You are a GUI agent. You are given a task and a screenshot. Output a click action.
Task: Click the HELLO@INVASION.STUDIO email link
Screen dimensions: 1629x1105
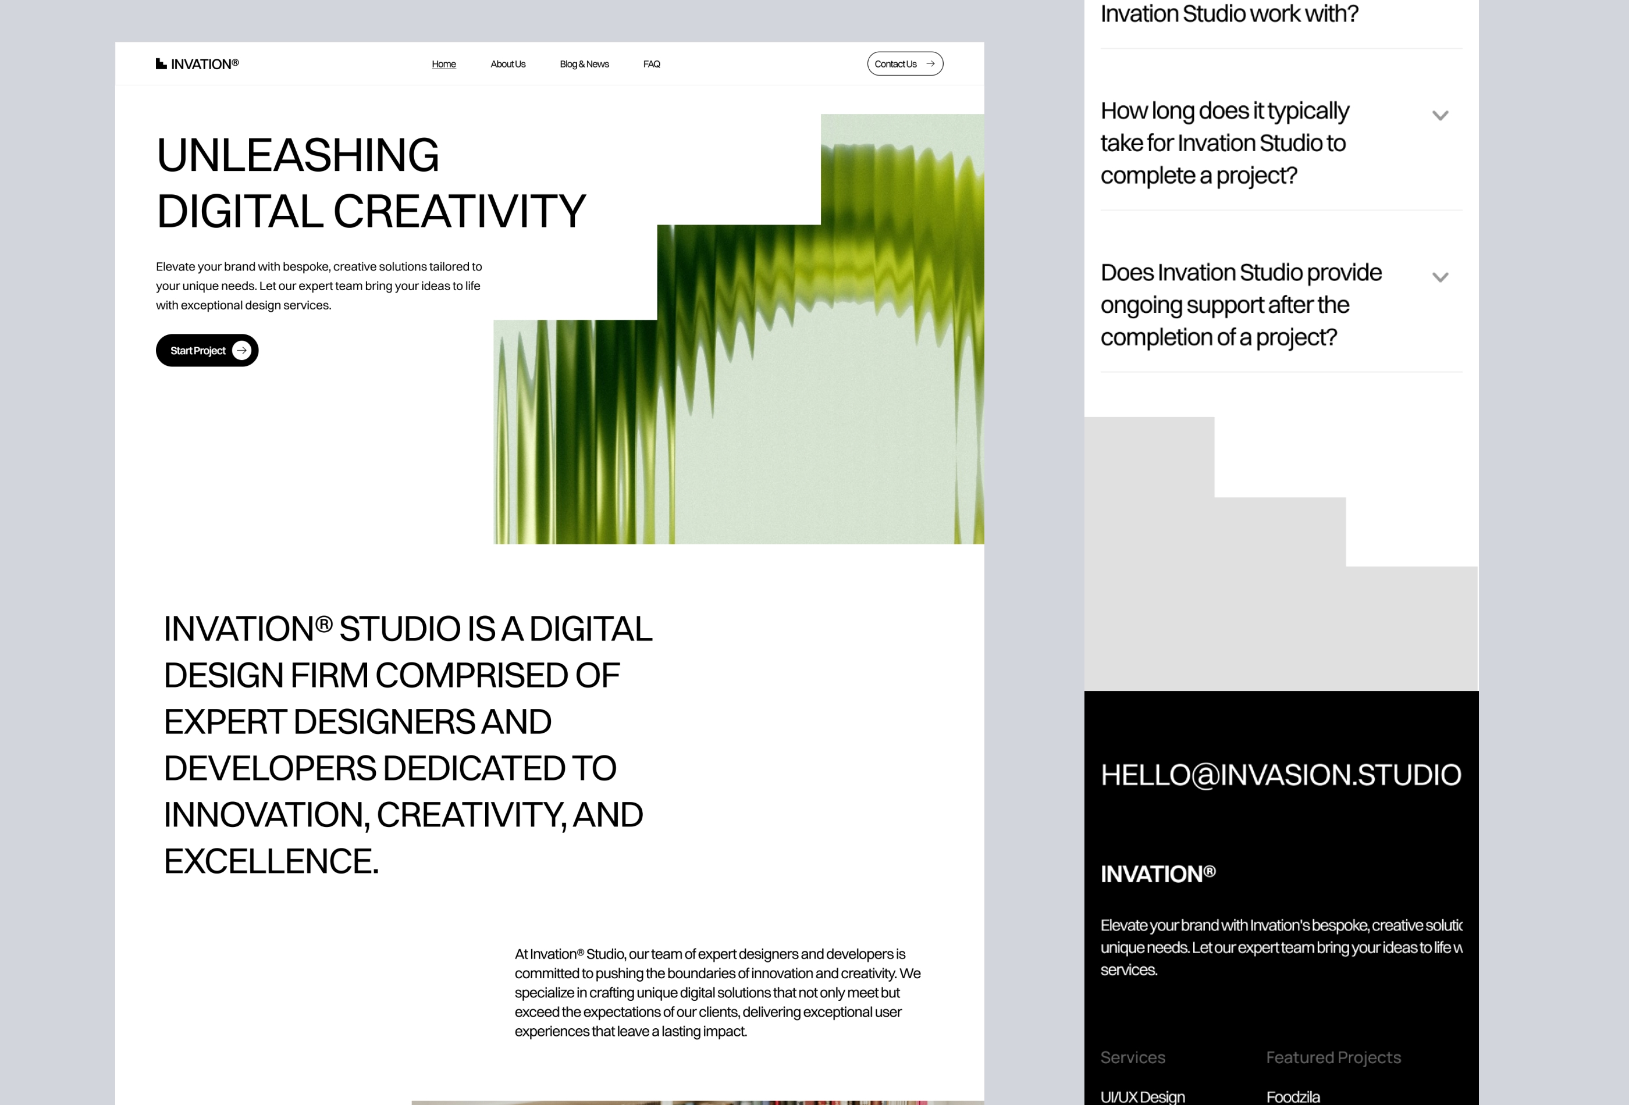[x=1281, y=773]
